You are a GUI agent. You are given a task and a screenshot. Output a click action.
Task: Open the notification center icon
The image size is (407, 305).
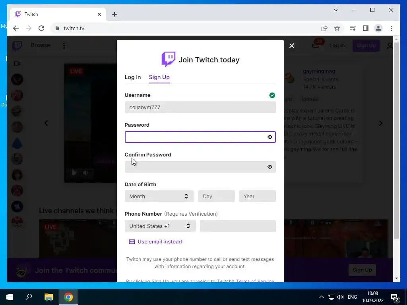pyautogui.click(x=394, y=297)
